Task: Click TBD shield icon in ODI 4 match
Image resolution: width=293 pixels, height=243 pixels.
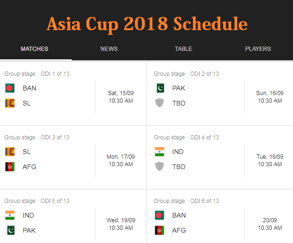Action: pyautogui.click(x=159, y=167)
